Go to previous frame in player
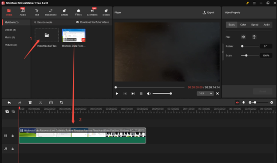This screenshot has height=163, width=277. coord(125,94)
